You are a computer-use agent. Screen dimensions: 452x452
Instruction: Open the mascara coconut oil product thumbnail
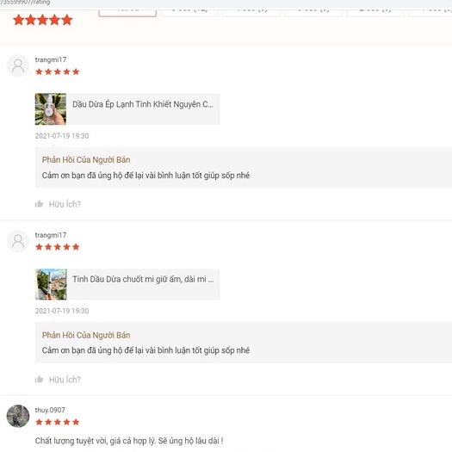point(51,284)
